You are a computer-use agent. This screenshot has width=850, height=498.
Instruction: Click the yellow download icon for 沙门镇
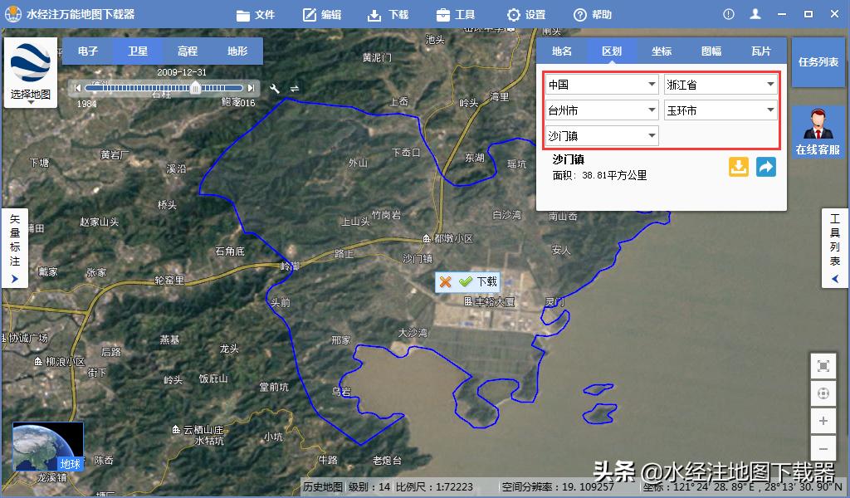coord(738,167)
